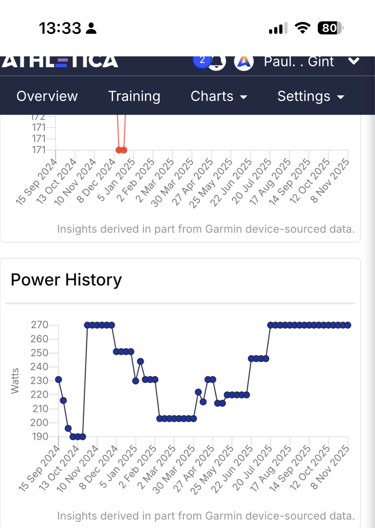The width and height of the screenshot is (375, 528).
Task: Open the Settings dropdown menu
Action: click(311, 96)
